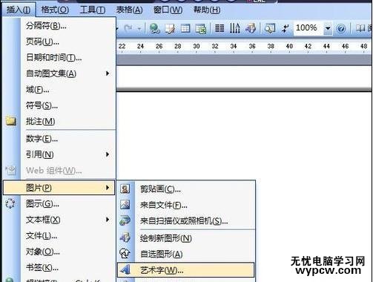Click the blue WordArt A icon
The height and width of the screenshot is (282, 373).
point(125,269)
